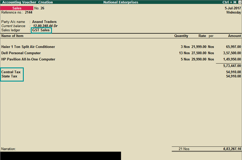Click the total amount 6,83,267.16

232,149
